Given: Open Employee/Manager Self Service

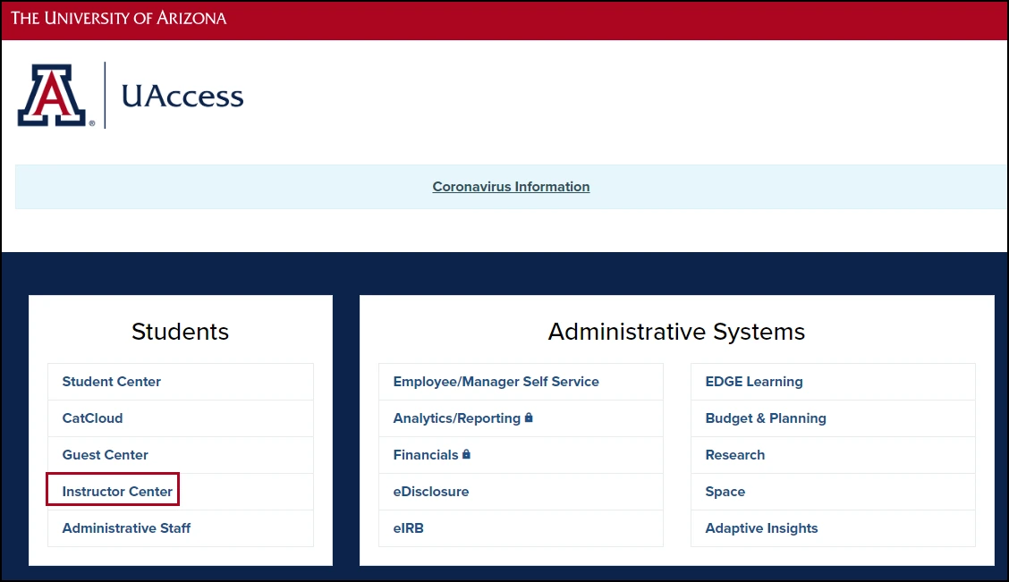Looking at the screenshot, I should coord(496,382).
